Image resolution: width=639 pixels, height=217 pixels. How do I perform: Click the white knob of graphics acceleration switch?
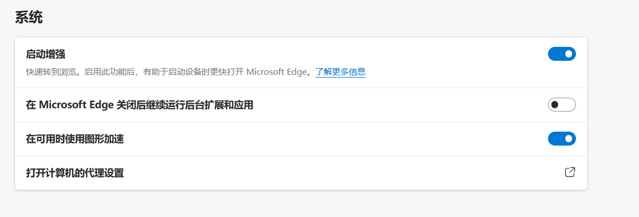(569, 139)
